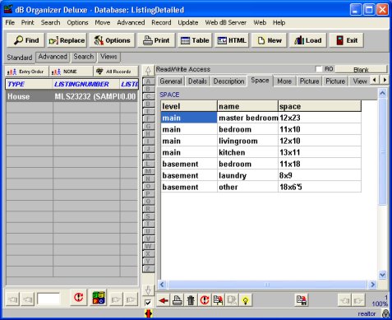This screenshot has height=320, width=392.
Task: Open the File menu
Action: click(x=10, y=23)
